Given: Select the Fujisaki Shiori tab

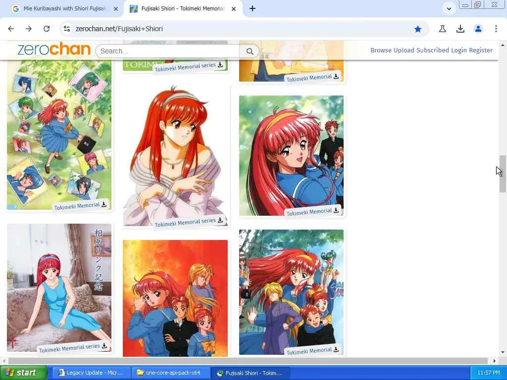Looking at the screenshot, I should [x=183, y=9].
